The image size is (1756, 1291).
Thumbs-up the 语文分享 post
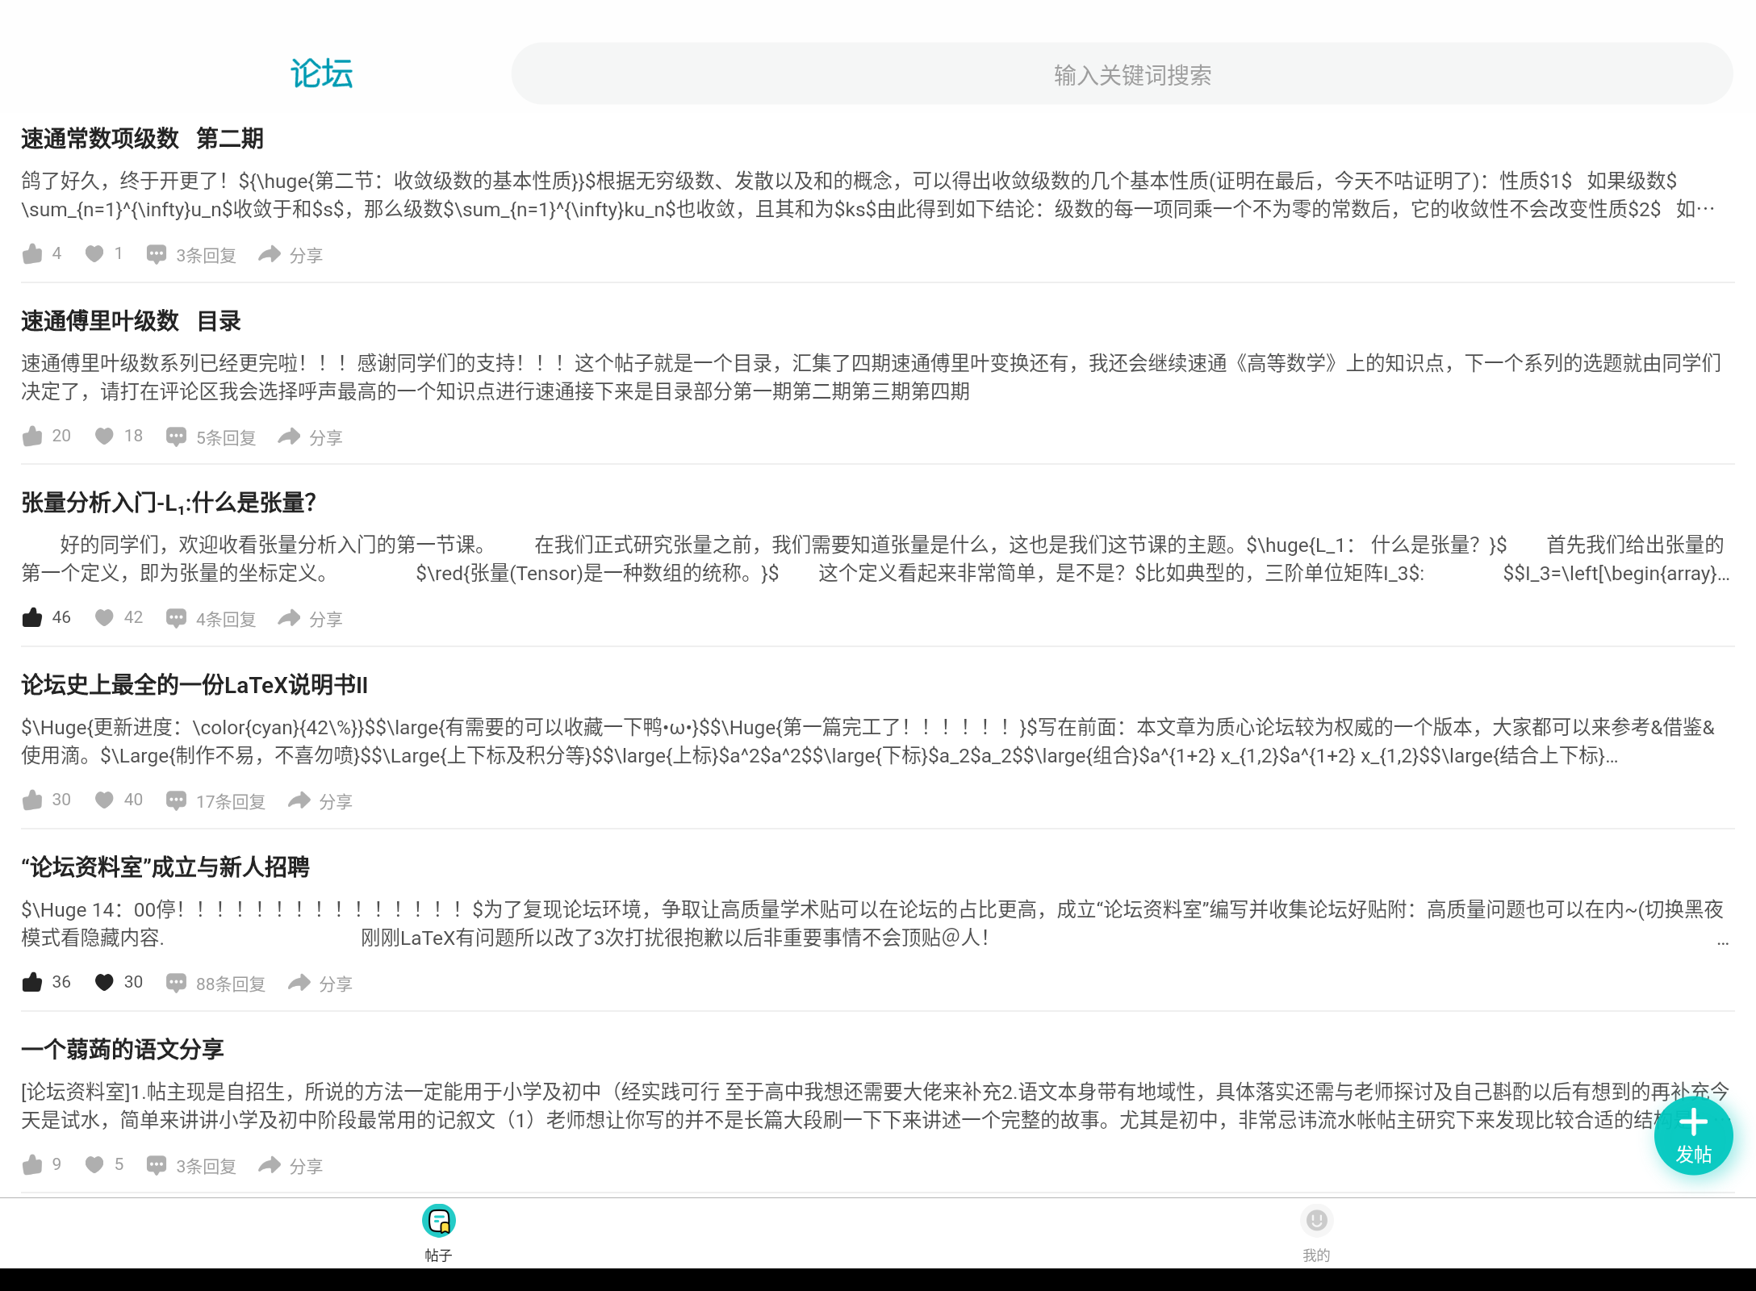point(32,1165)
